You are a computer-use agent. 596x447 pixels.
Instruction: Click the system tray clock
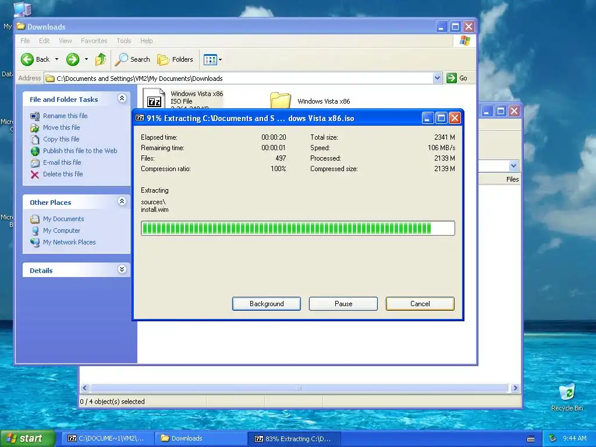click(574, 438)
